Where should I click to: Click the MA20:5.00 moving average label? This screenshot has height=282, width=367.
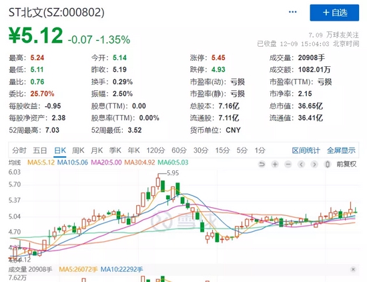coord(106,162)
